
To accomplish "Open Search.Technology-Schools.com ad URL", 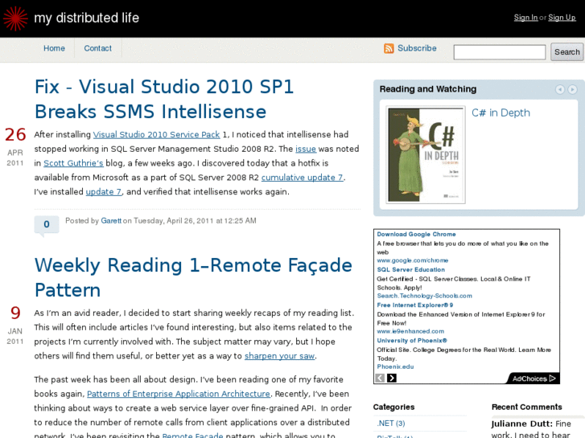I will [425, 296].
